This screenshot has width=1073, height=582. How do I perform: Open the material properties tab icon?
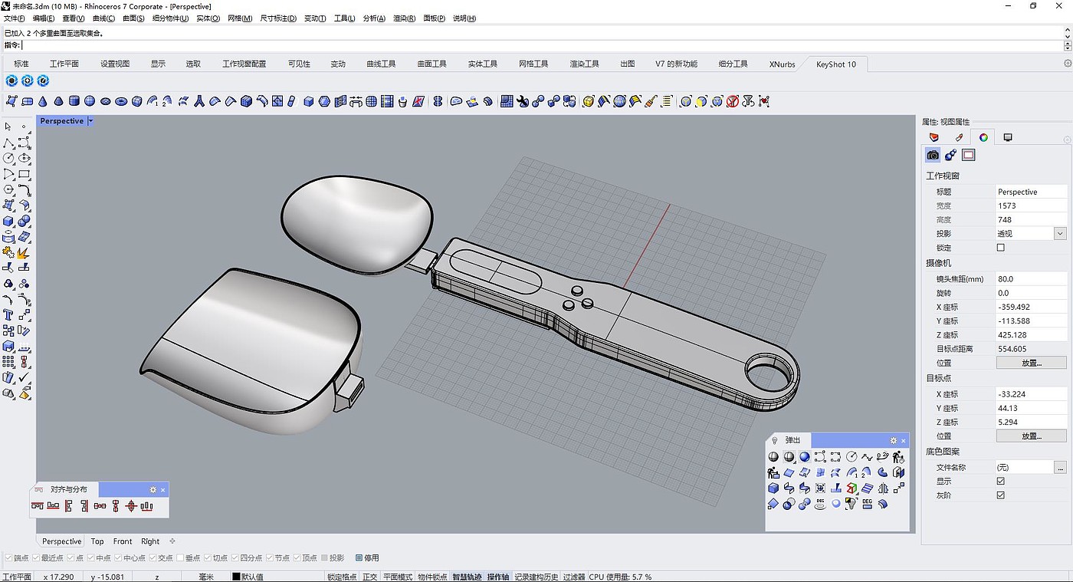pos(958,137)
